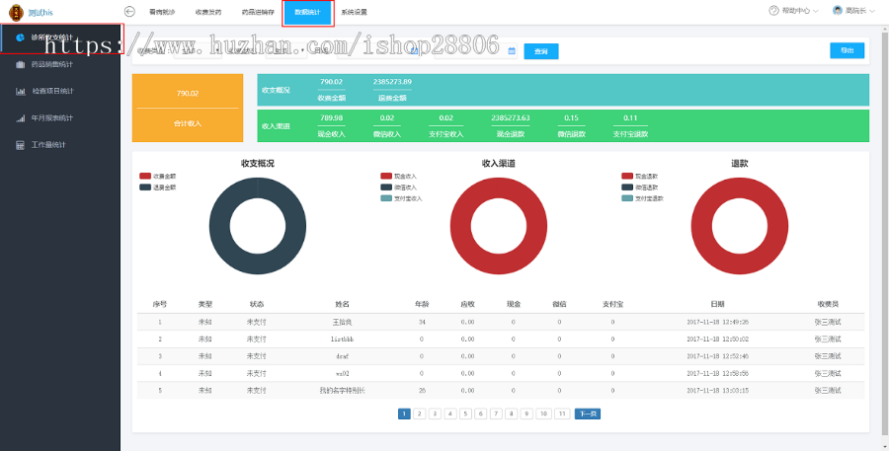Click the 现金退款 red legend swatch

pos(627,177)
